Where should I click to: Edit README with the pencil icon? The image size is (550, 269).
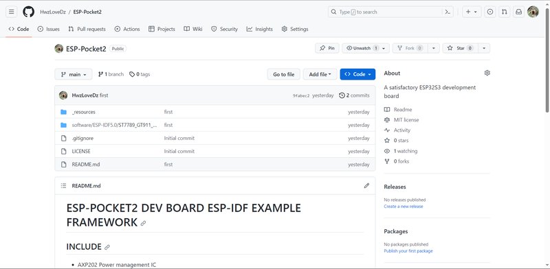coord(366,186)
